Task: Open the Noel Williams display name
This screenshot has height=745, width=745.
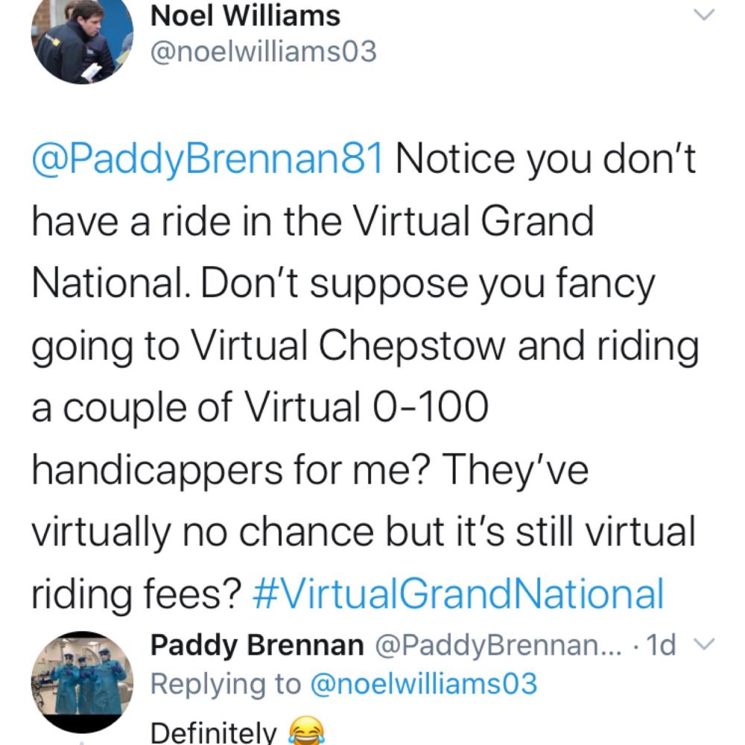Action: pyautogui.click(x=245, y=15)
